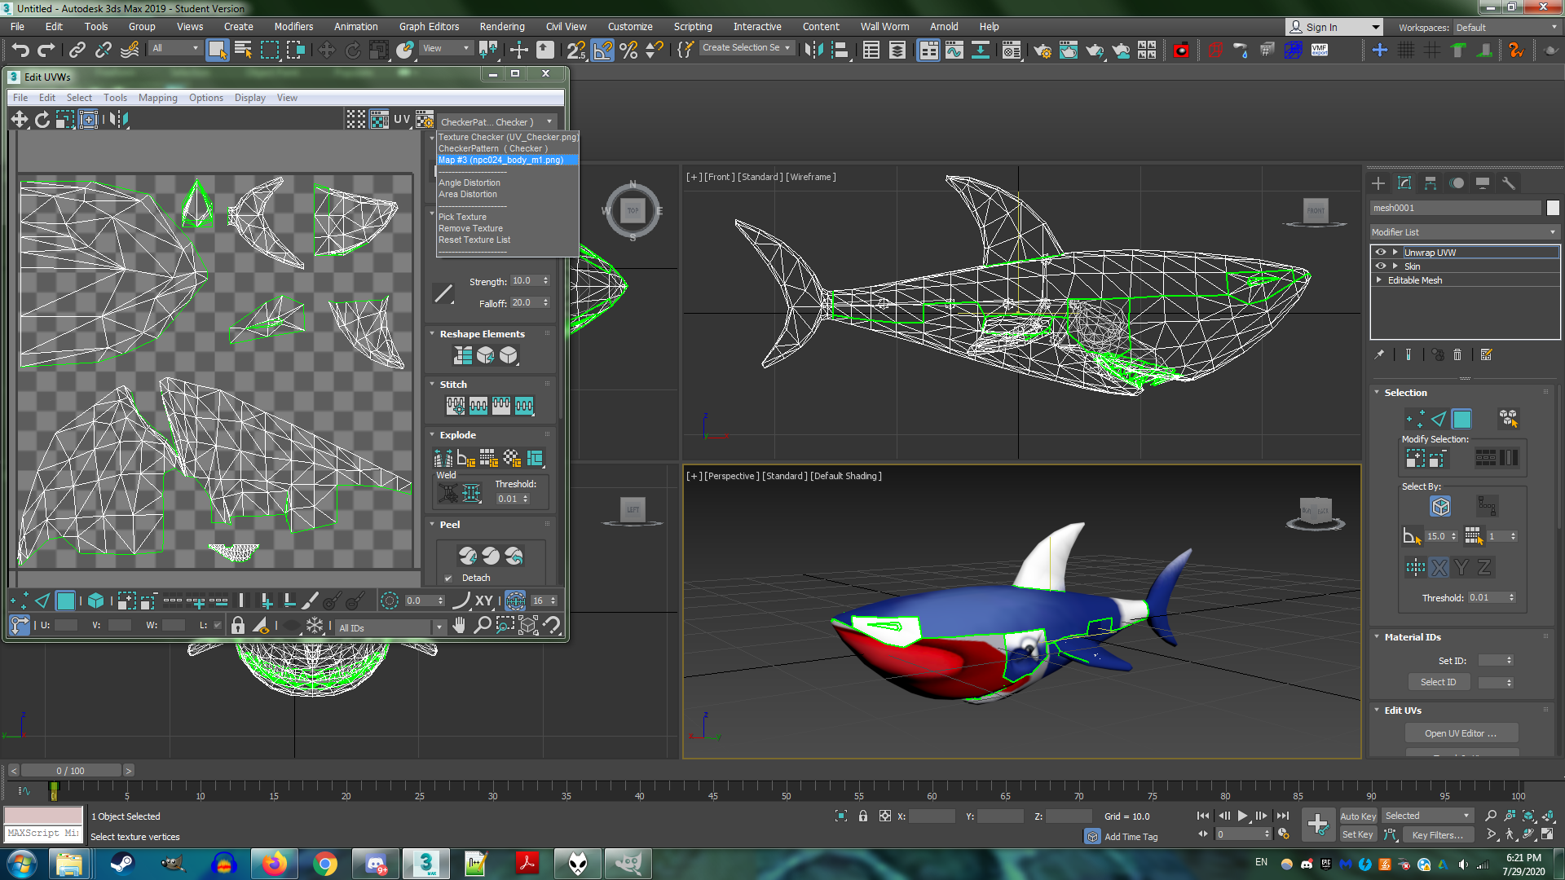Open Google Chrome from the taskbar
The image size is (1565, 880).
pyautogui.click(x=325, y=863)
